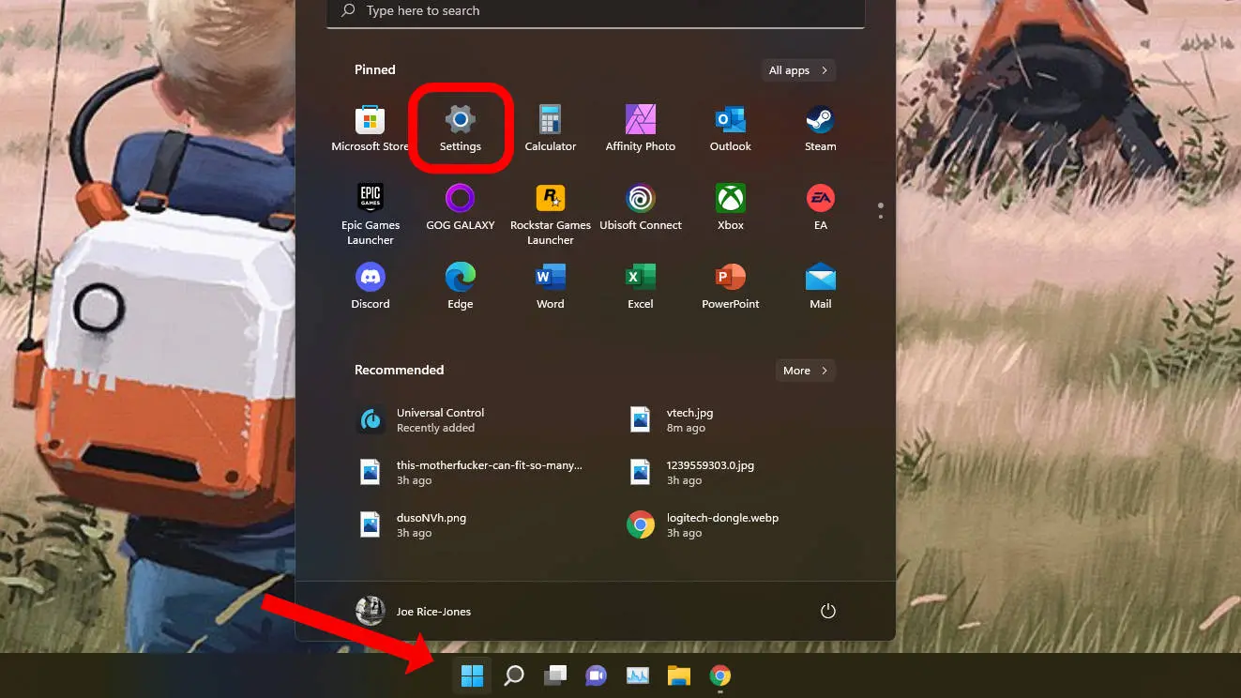Open Excel
Image resolution: width=1241 pixels, height=698 pixels.
click(640, 286)
